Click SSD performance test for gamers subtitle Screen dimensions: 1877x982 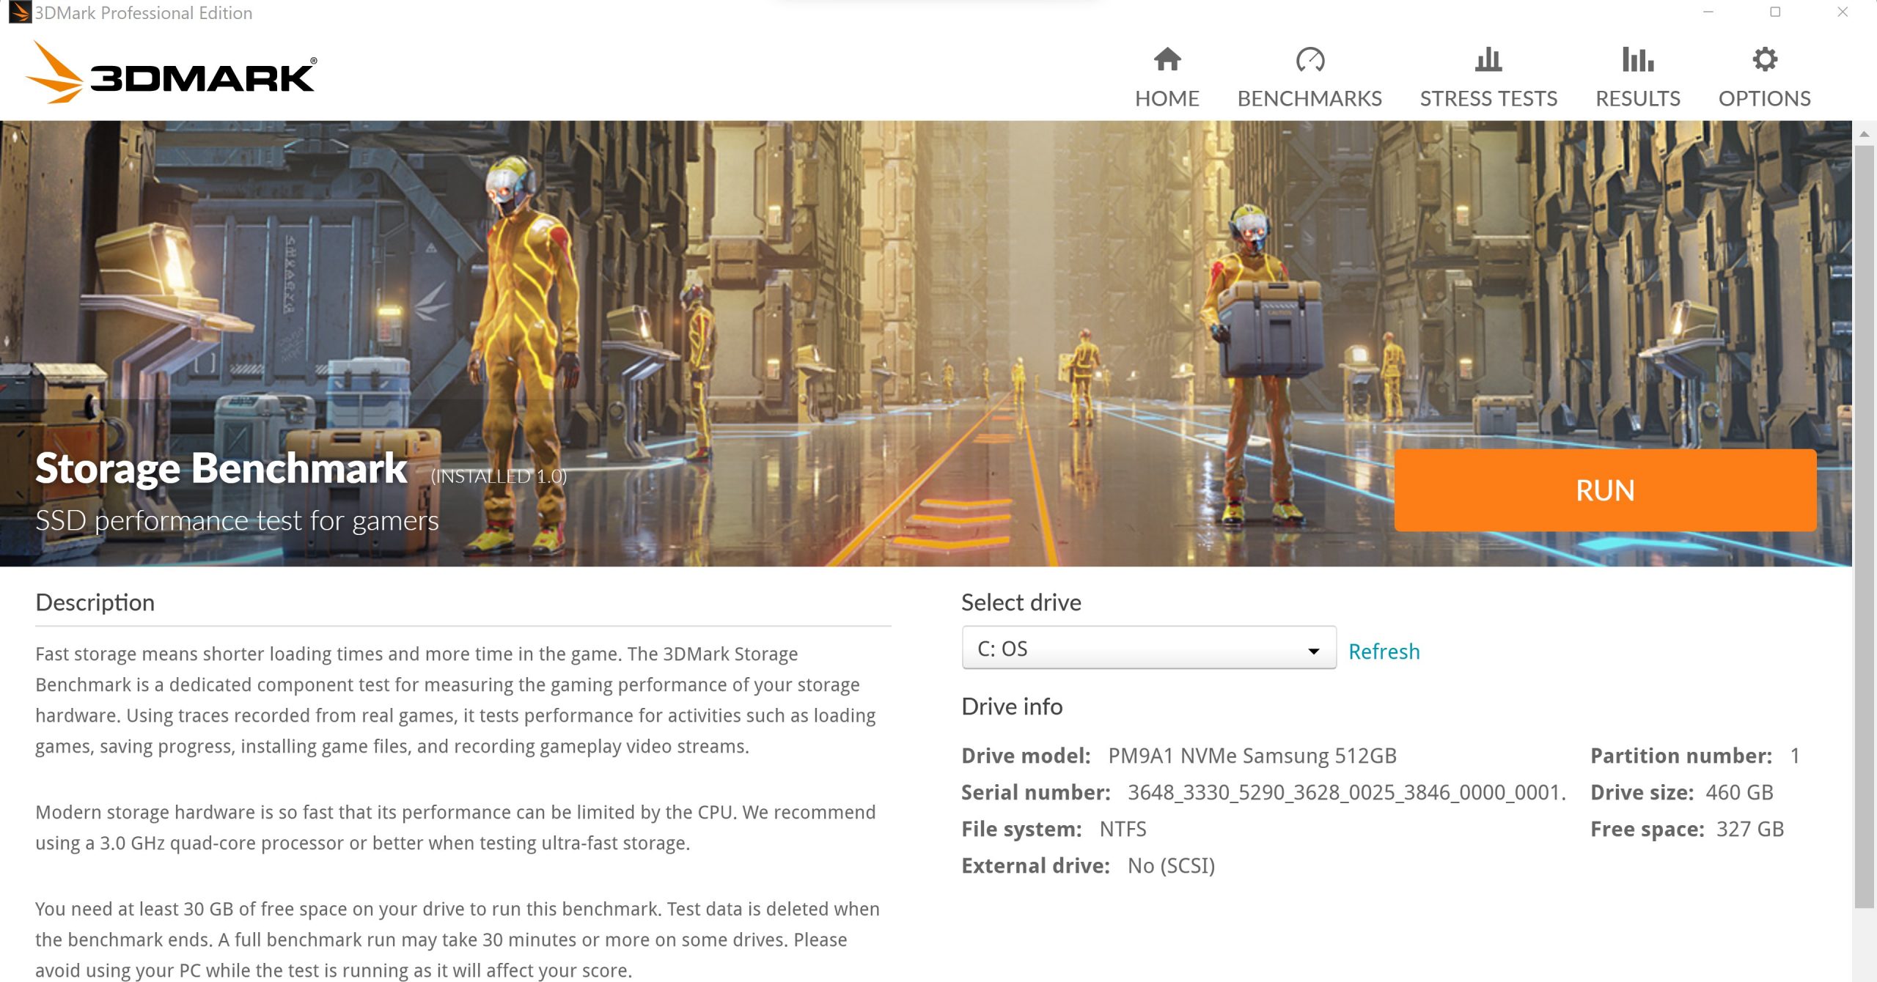click(237, 520)
